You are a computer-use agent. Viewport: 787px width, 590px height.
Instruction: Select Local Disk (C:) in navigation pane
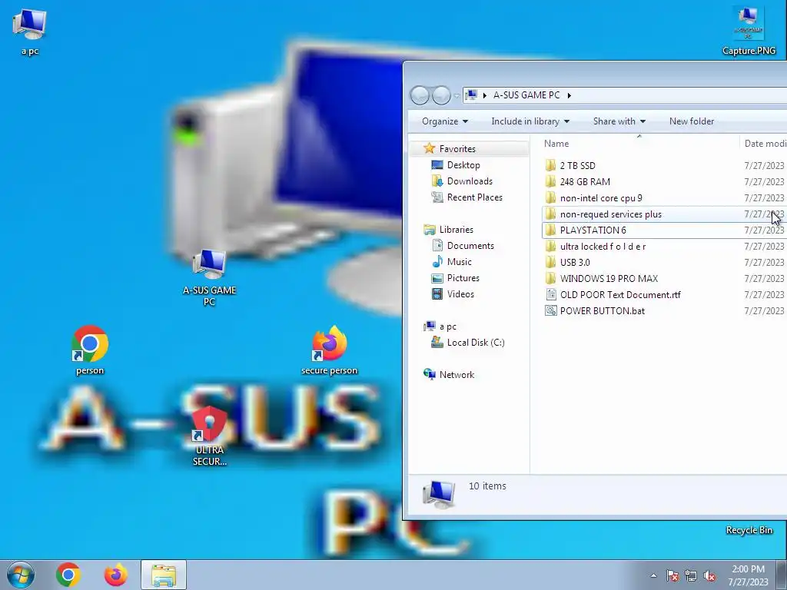coord(475,343)
